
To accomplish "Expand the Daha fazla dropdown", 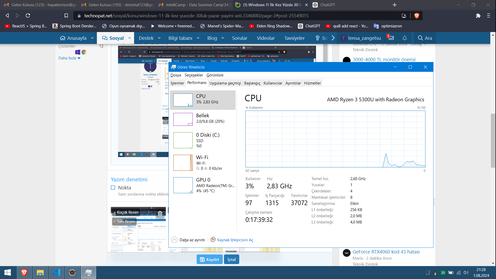I will pos(69,58).
